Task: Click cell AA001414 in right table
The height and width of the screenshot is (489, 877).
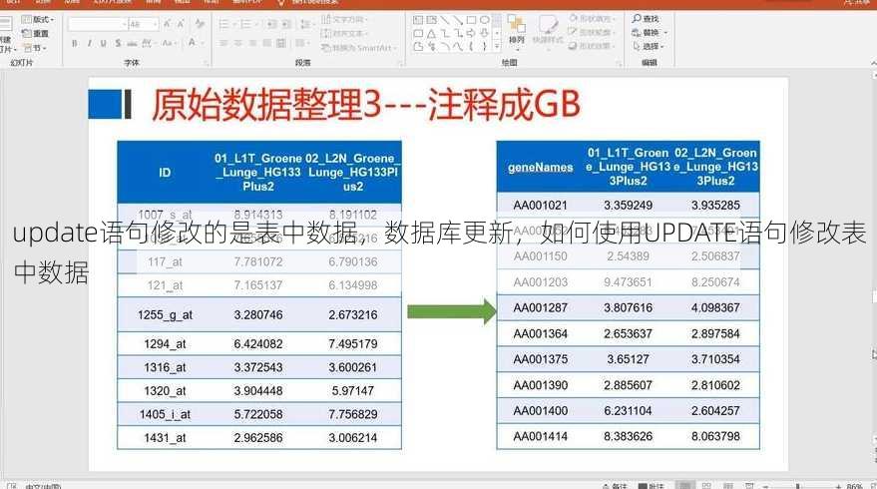Action: point(541,436)
